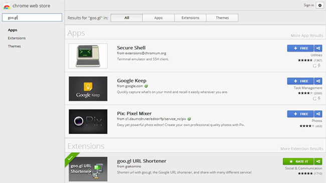The width and height of the screenshot is (326, 183).
Task: Click the Google icon under Secure Shell rating
Action: point(314,66)
